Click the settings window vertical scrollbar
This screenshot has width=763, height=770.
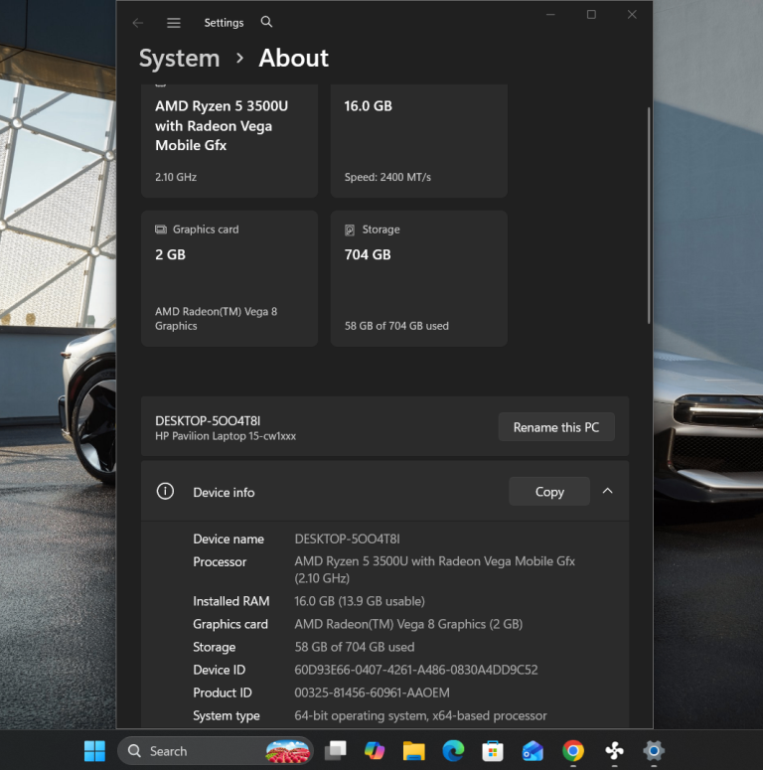point(649,216)
